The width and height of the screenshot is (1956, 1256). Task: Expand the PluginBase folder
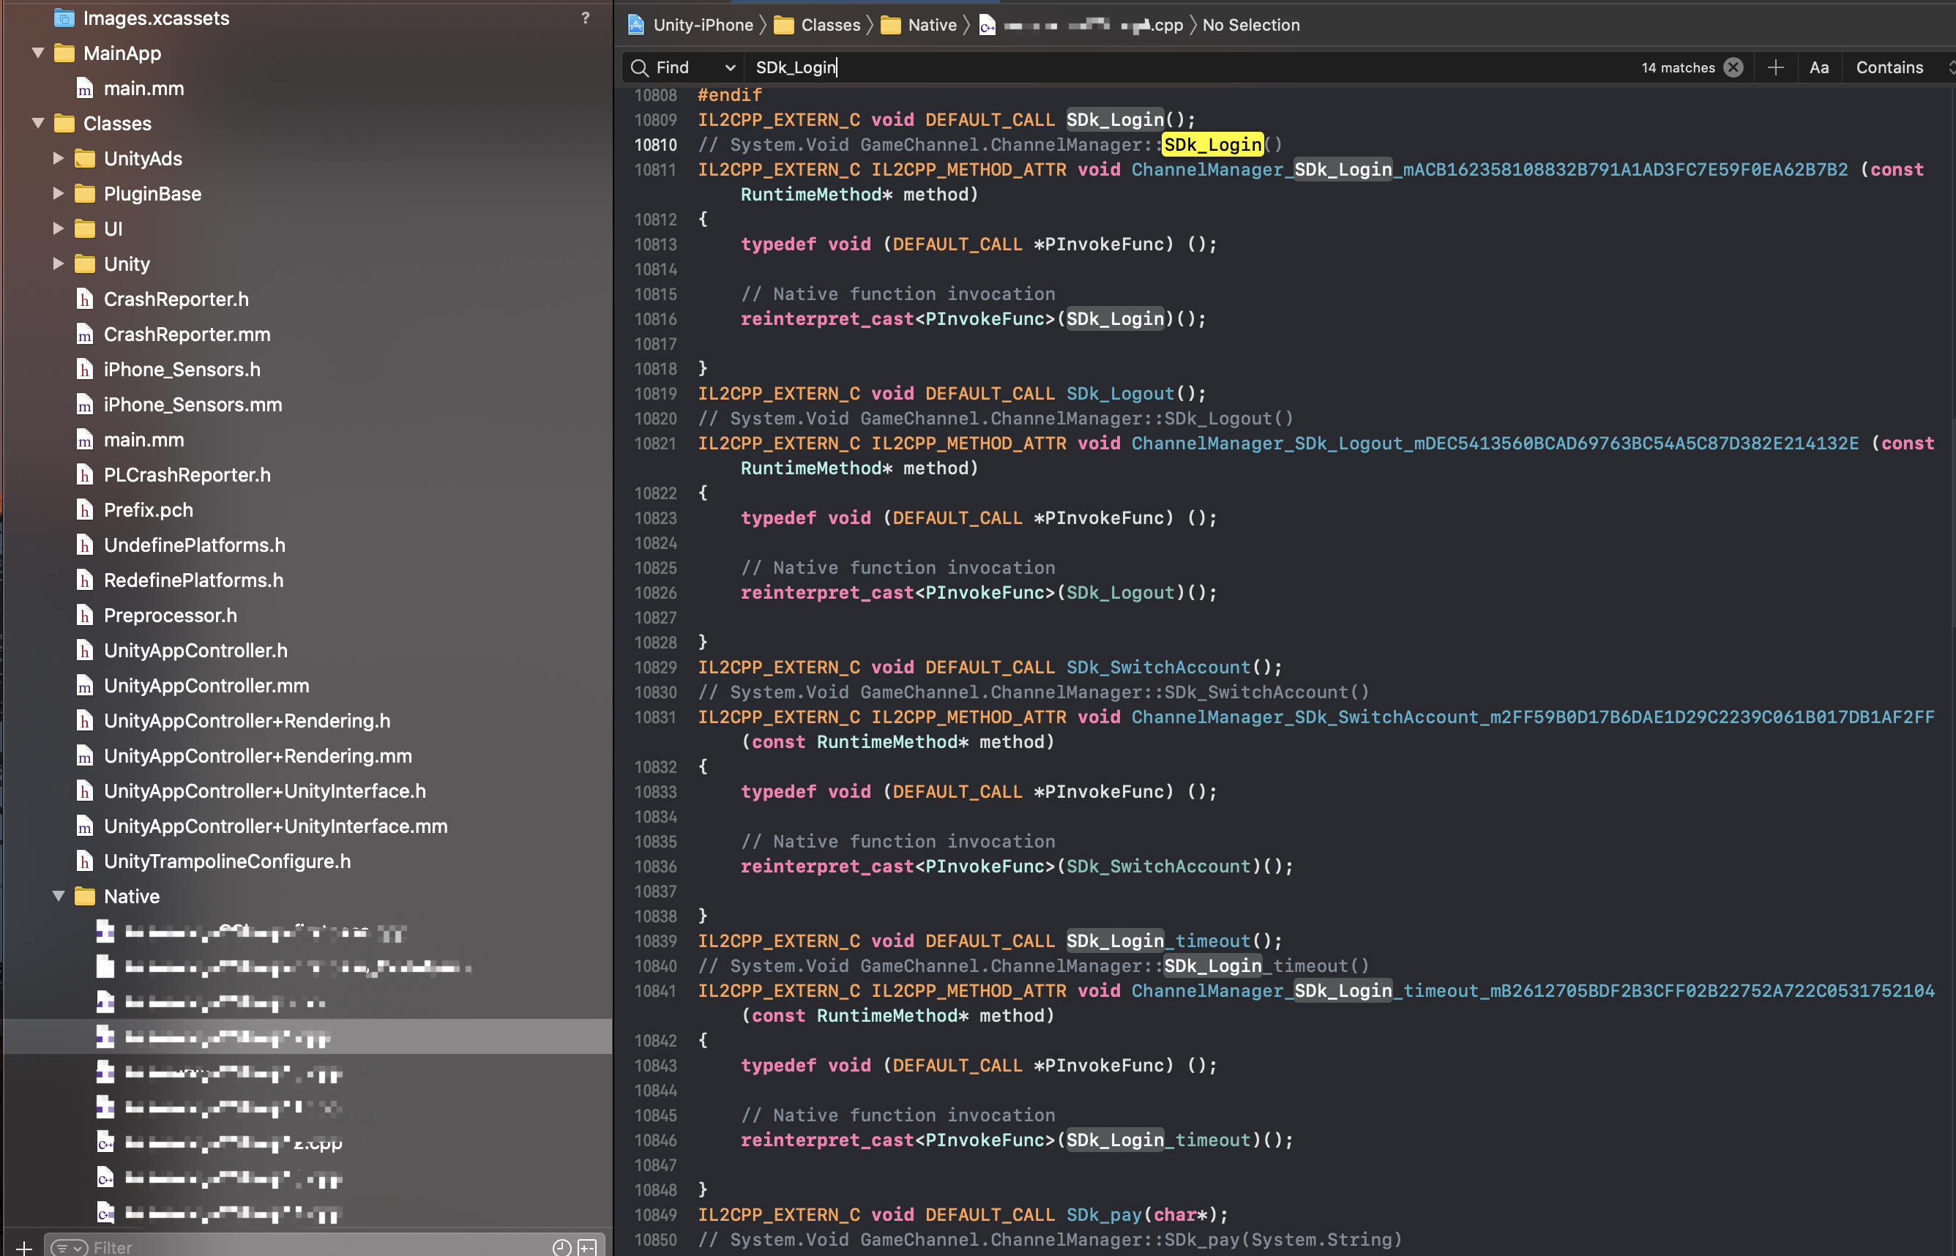coord(58,193)
